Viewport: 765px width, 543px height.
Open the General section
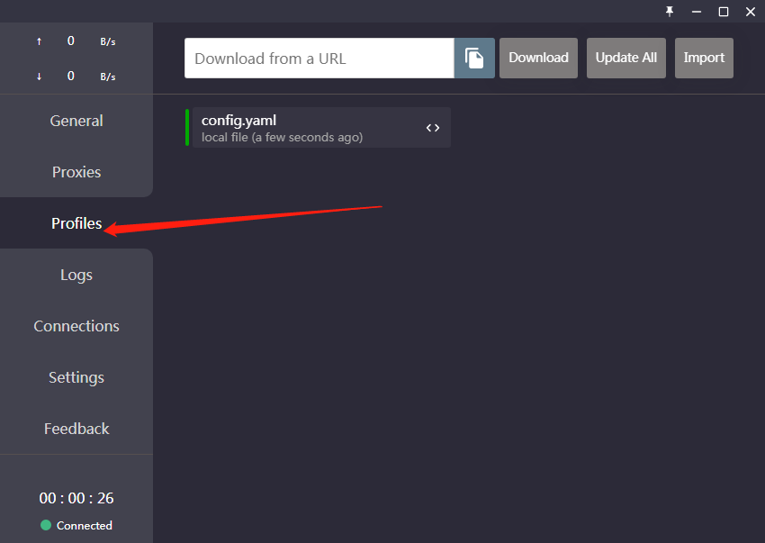coord(76,121)
